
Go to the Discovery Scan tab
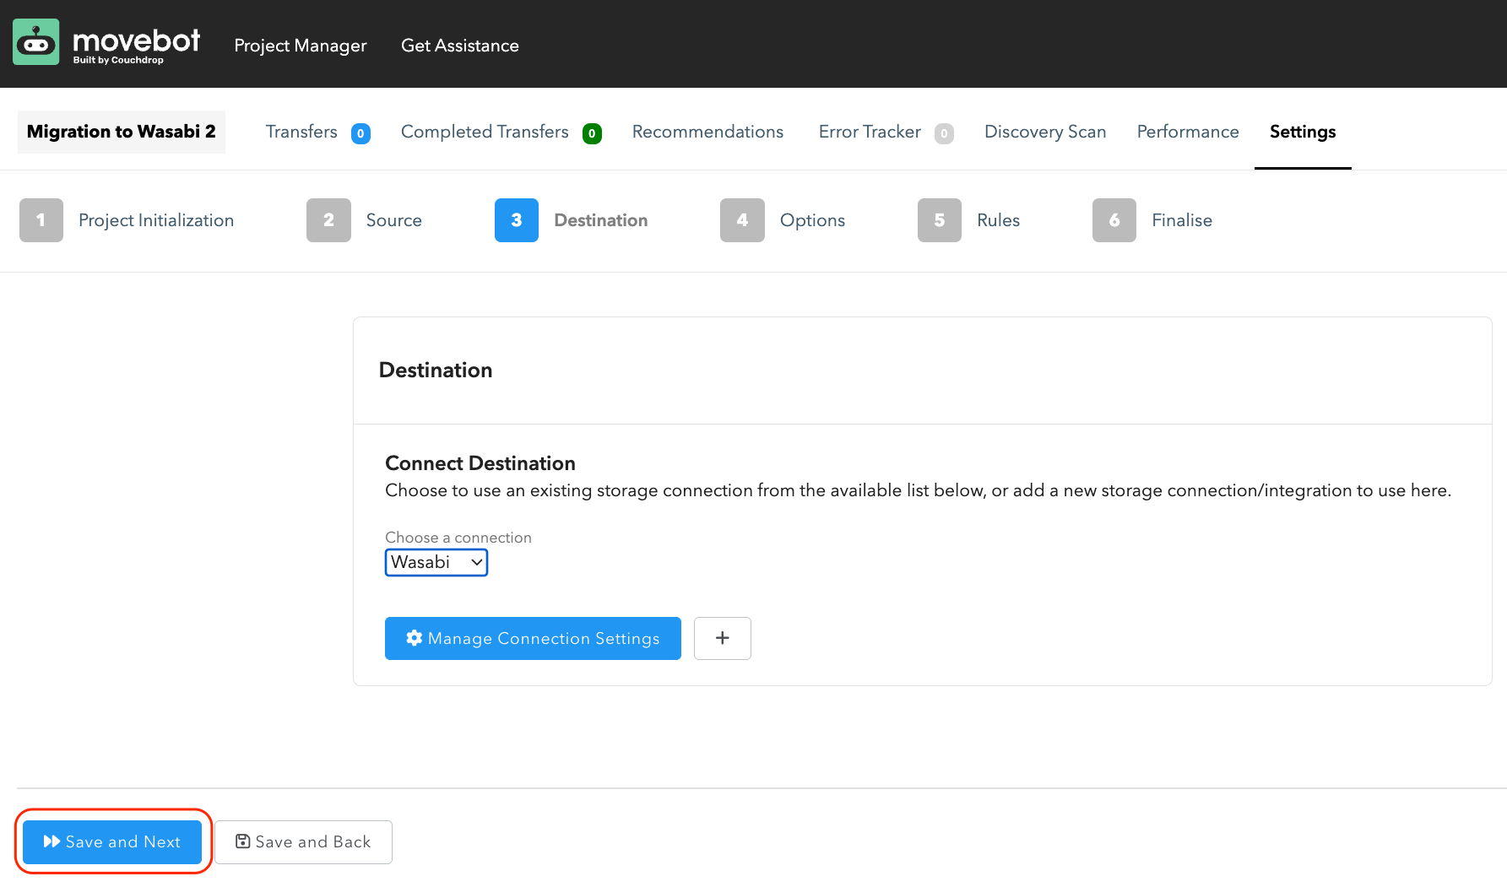click(x=1045, y=132)
